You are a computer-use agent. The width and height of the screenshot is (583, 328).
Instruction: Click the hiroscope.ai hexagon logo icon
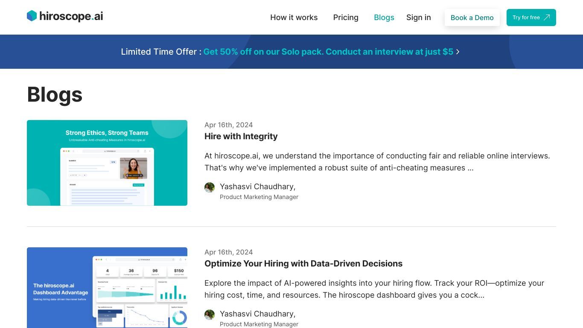(32, 16)
